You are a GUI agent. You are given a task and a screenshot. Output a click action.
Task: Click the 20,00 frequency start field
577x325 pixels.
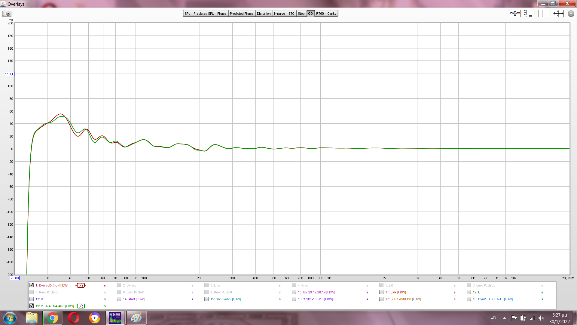[x=15, y=278]
